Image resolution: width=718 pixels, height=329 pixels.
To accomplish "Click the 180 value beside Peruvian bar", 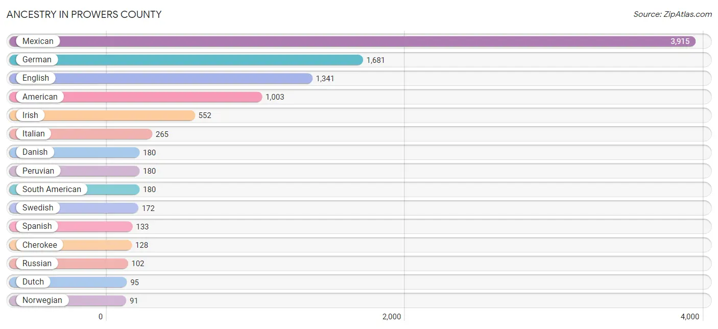I will (x=149, y=171).
